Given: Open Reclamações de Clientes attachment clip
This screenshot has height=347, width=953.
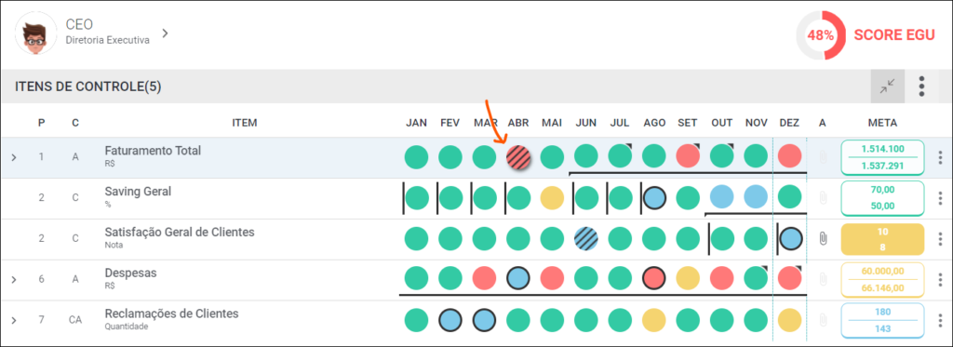Looking at the screenshot, I should pyautogui.click(x=823, y=320).
